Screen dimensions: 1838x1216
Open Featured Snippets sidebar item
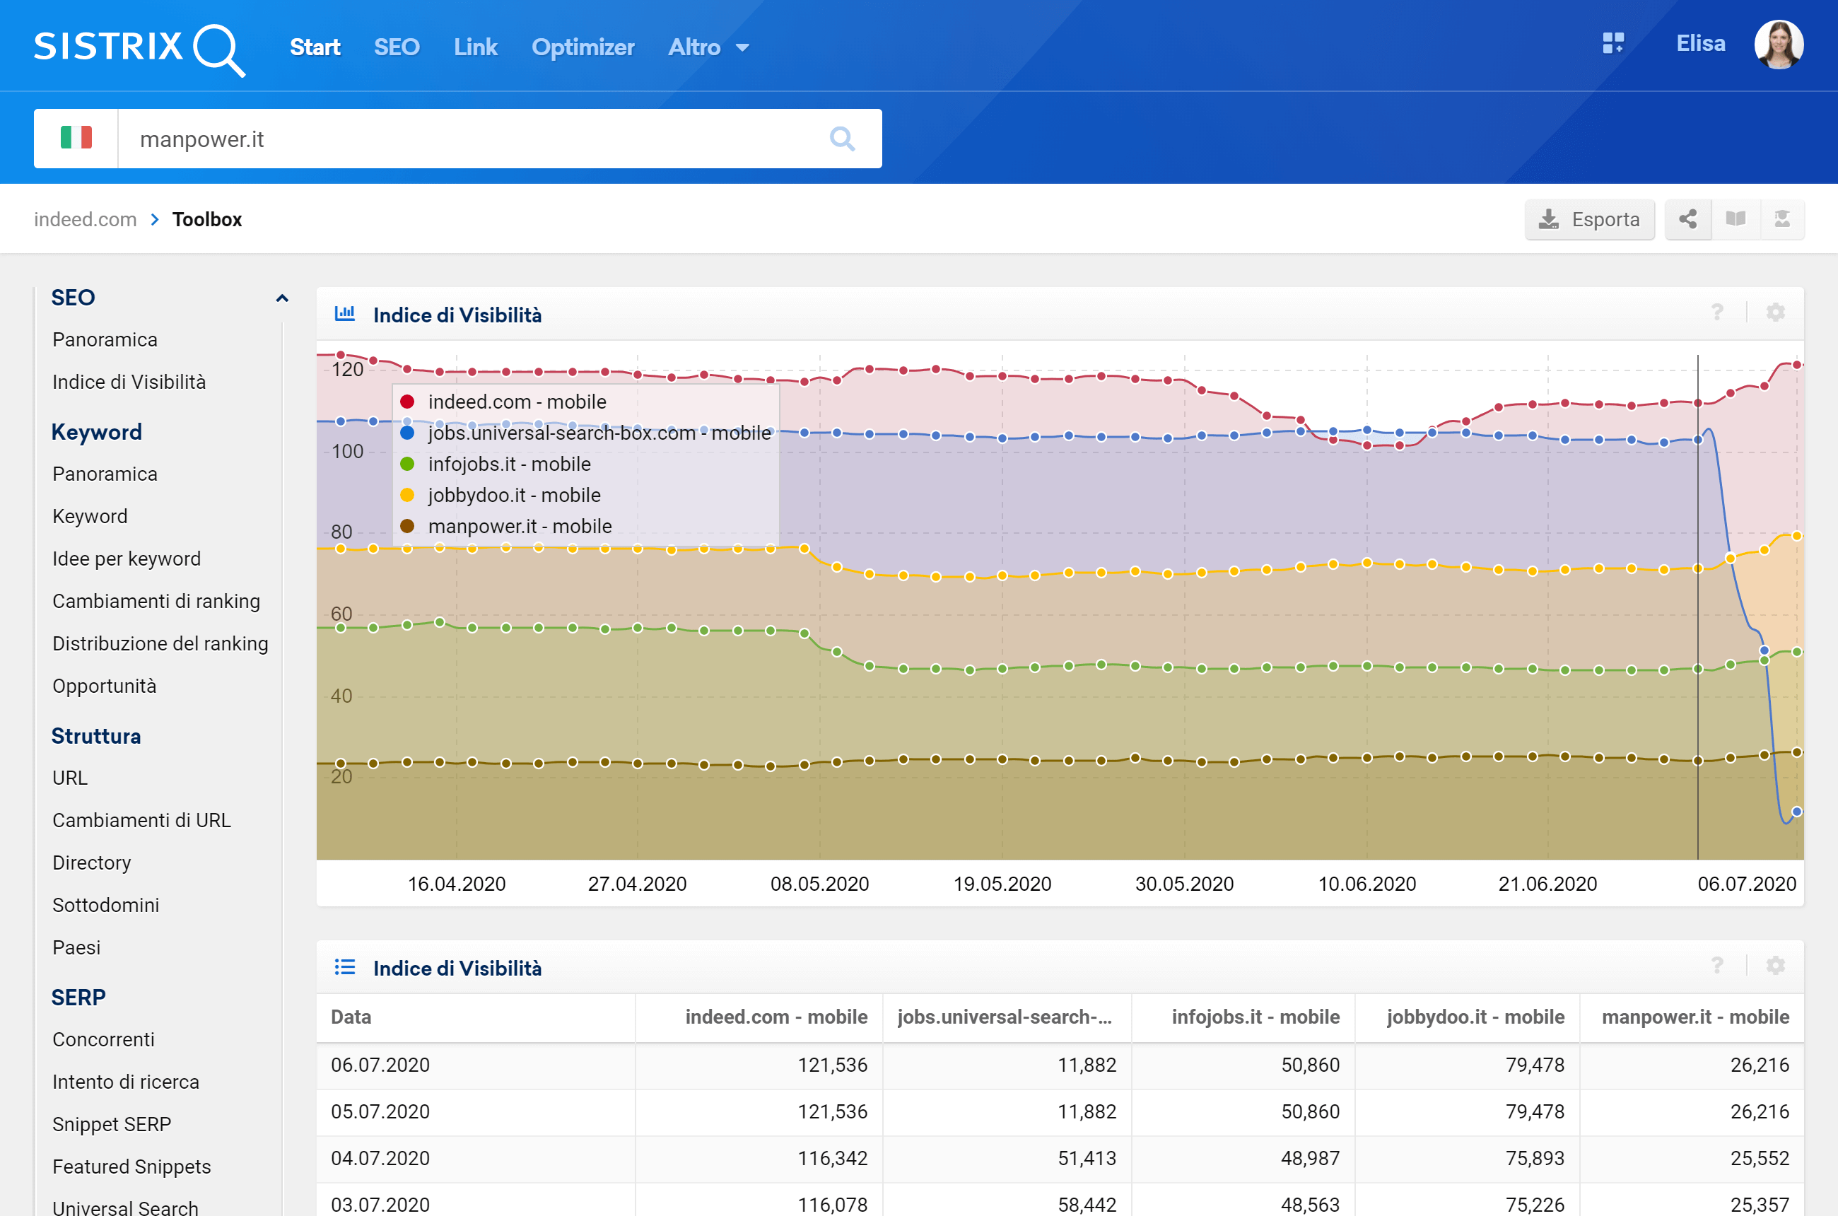[x=131, y=1167]
